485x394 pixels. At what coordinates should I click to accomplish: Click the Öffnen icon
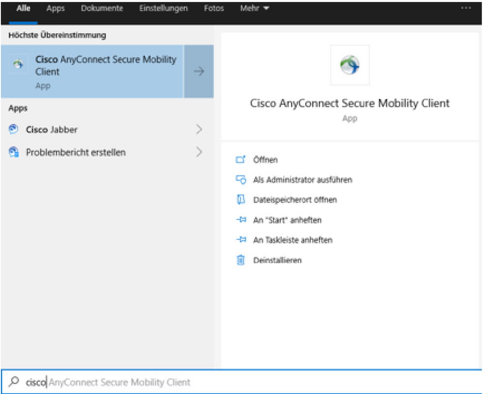[x=241, y=160]
